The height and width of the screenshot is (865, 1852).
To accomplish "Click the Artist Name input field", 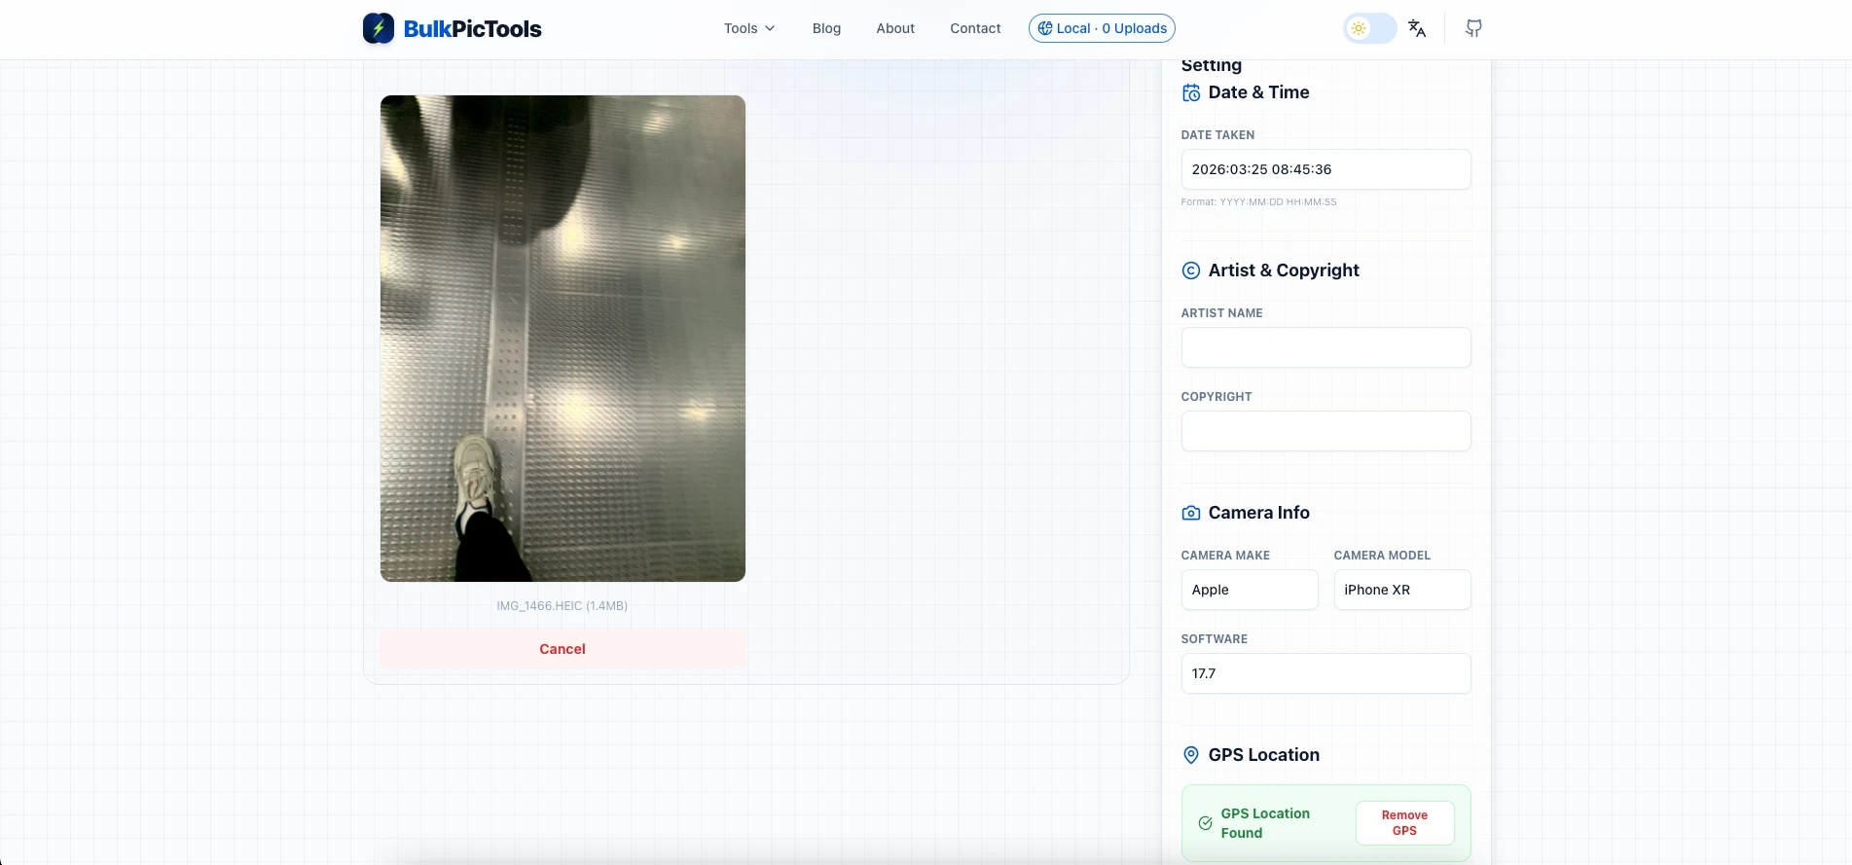I will coord(1325,347).
